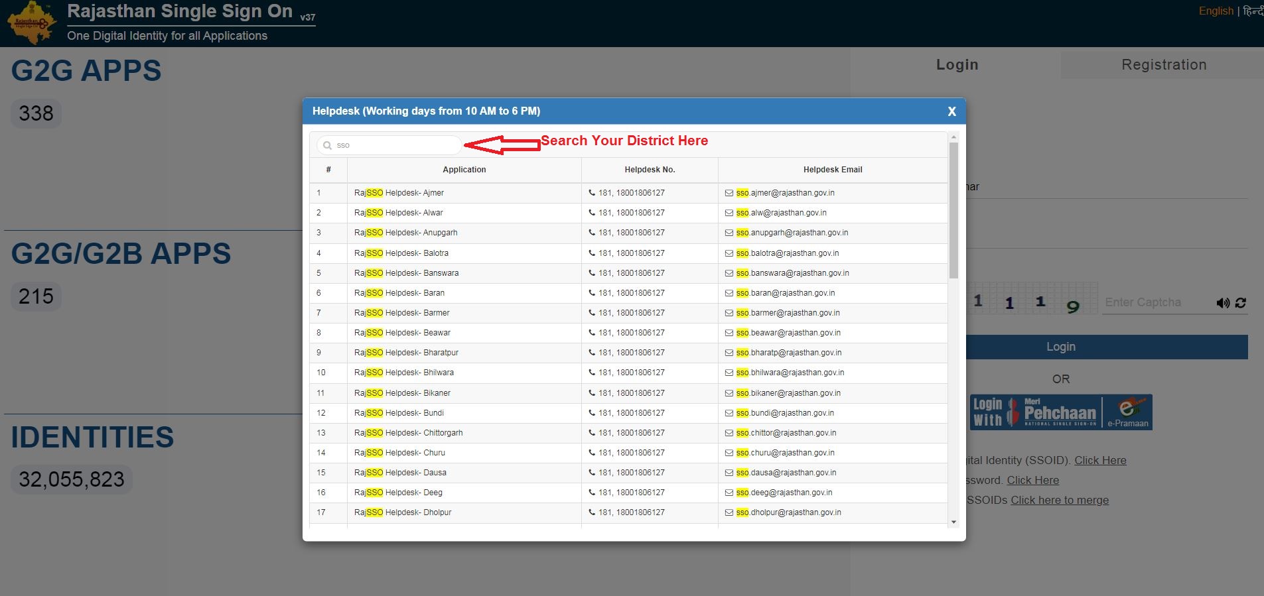Click envelope icon for Barmer email
The height and width of the screenshot is (596, 1264).
729,313
